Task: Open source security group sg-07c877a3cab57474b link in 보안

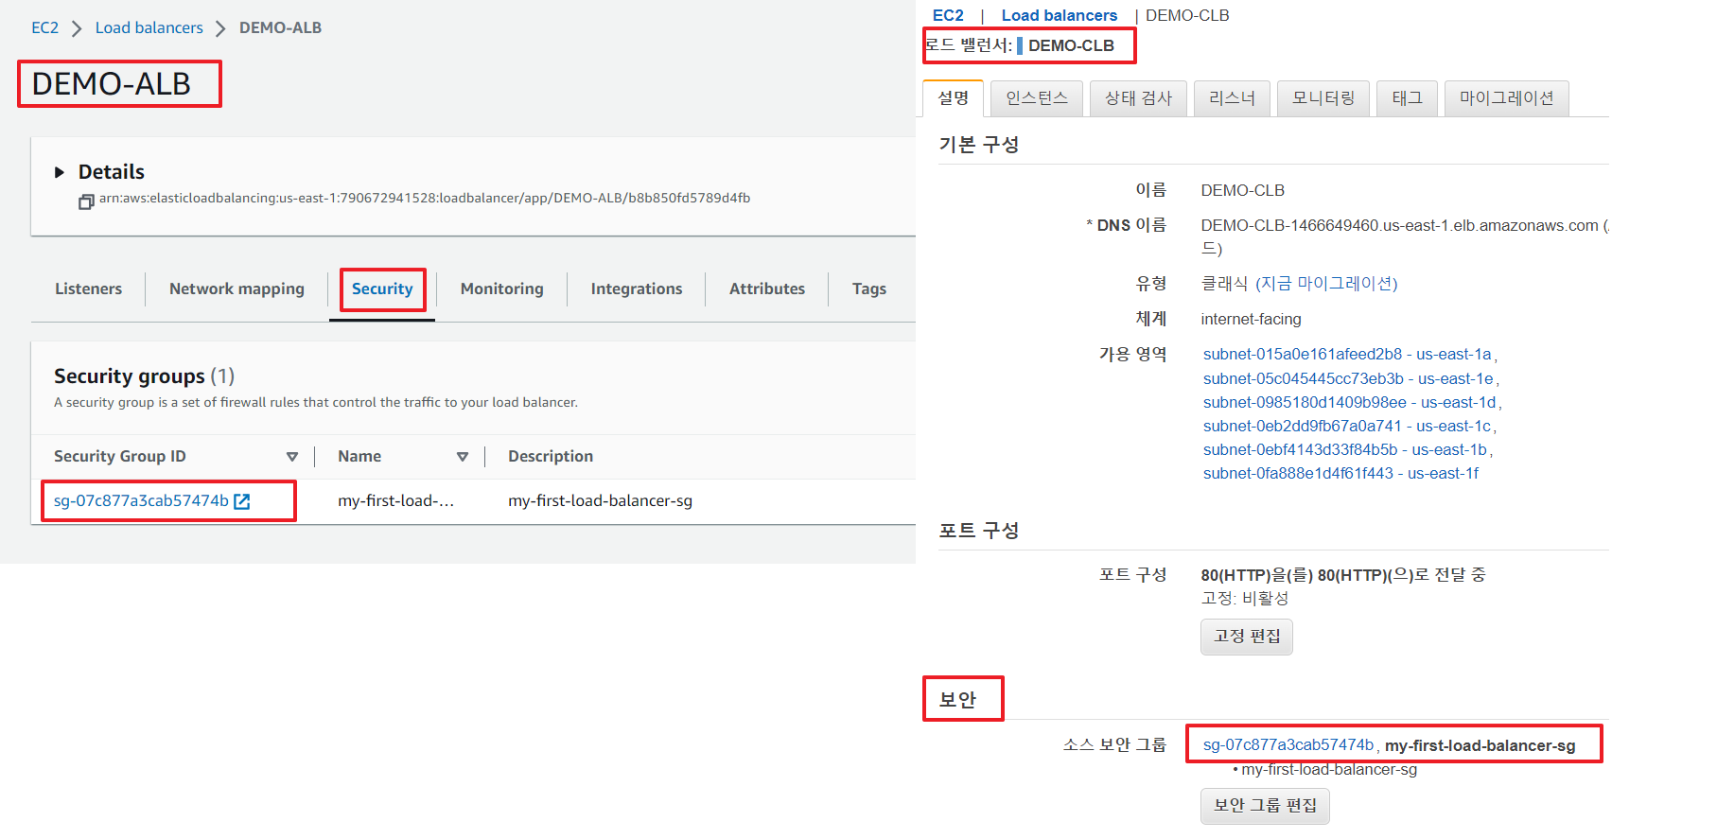Action: coord(1288,745)
